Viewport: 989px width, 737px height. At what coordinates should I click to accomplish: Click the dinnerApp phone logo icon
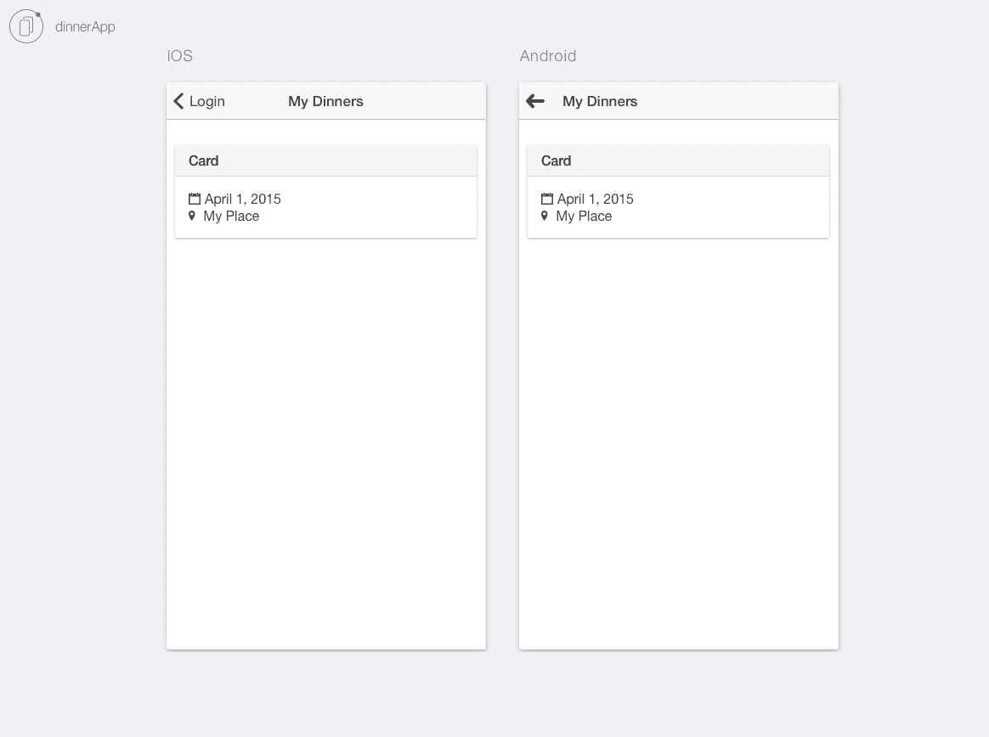pos(26,26)
